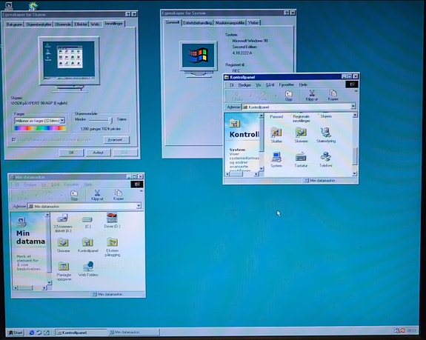Viewport: 426px width, 340px height.
Task: Open the 3,5-tommers diskett (A:) icon
Action: pyautogui.click(x=63, y=223)
